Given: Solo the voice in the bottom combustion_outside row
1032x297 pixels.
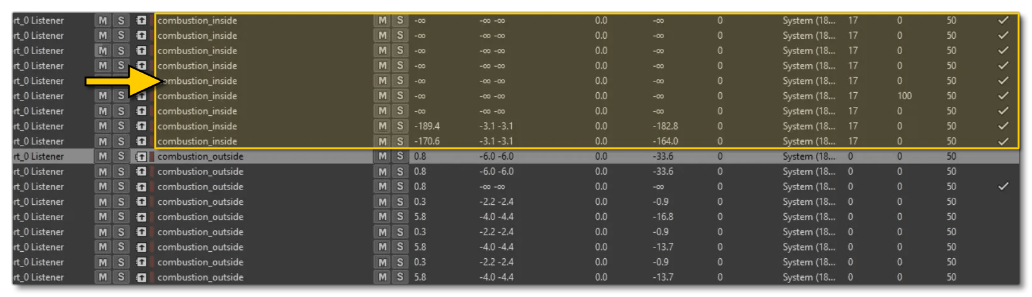Looking at the screenshot, I should point(400,277).
